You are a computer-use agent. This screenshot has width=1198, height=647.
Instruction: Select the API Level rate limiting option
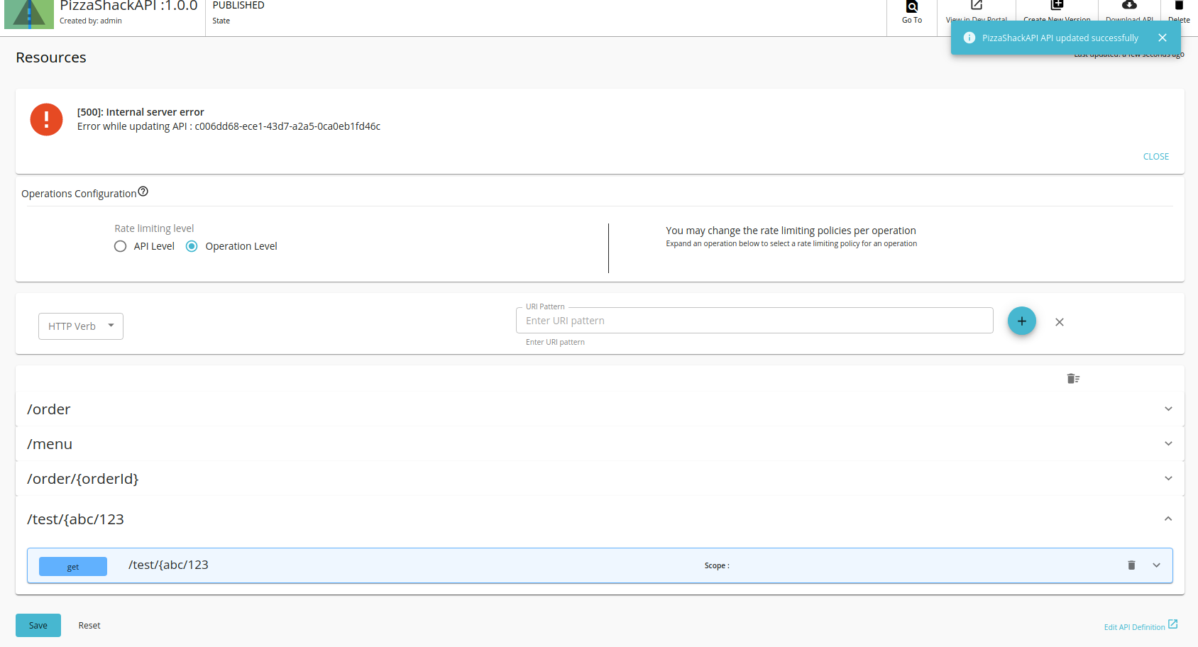[x=120, y=245]
